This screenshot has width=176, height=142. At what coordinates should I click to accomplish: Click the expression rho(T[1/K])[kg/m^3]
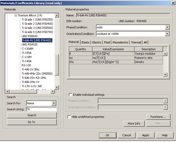click(106, 62)
